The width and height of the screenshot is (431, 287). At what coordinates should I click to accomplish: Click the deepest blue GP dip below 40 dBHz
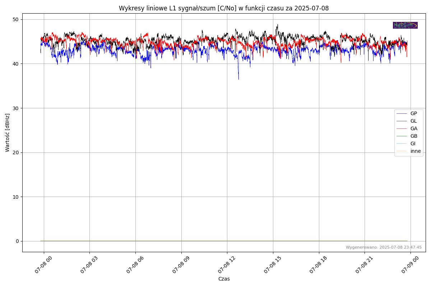click(x=238, y=78)
